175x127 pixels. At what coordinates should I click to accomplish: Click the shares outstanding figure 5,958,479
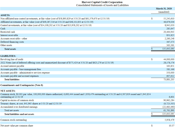point(170,120)
